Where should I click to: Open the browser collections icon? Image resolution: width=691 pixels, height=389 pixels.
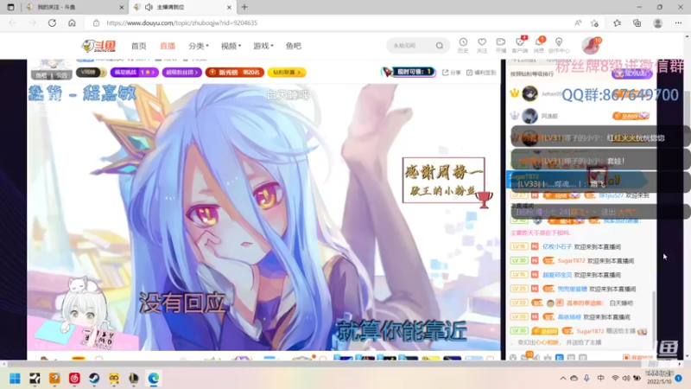(x=637, y=23)
